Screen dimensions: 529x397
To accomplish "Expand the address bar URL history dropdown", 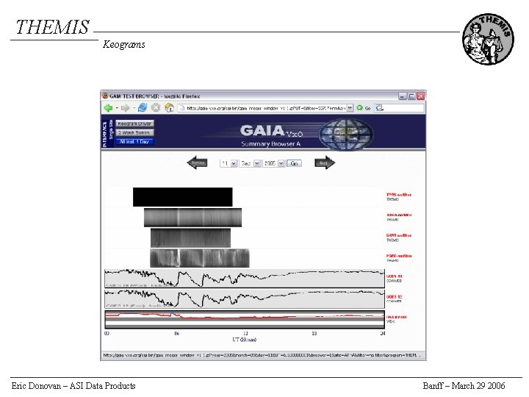I will coord(350,108).
